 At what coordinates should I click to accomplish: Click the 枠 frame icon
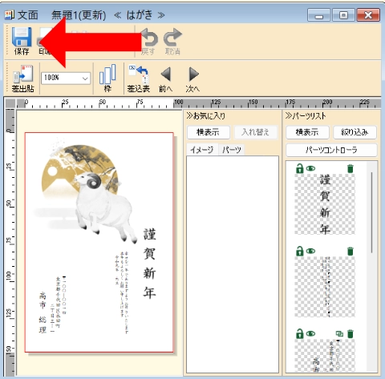pyautogui.click(x=107, y=74)
